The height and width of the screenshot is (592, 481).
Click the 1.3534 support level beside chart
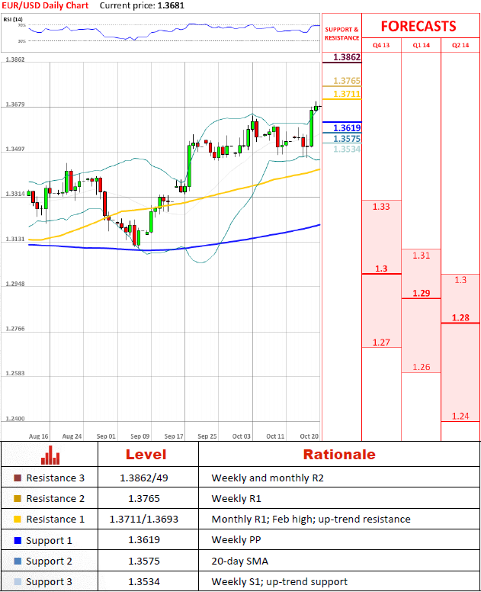click(347, 149)
